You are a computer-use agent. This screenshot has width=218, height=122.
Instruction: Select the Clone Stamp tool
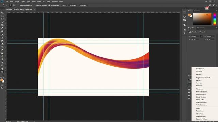(2, 38)
